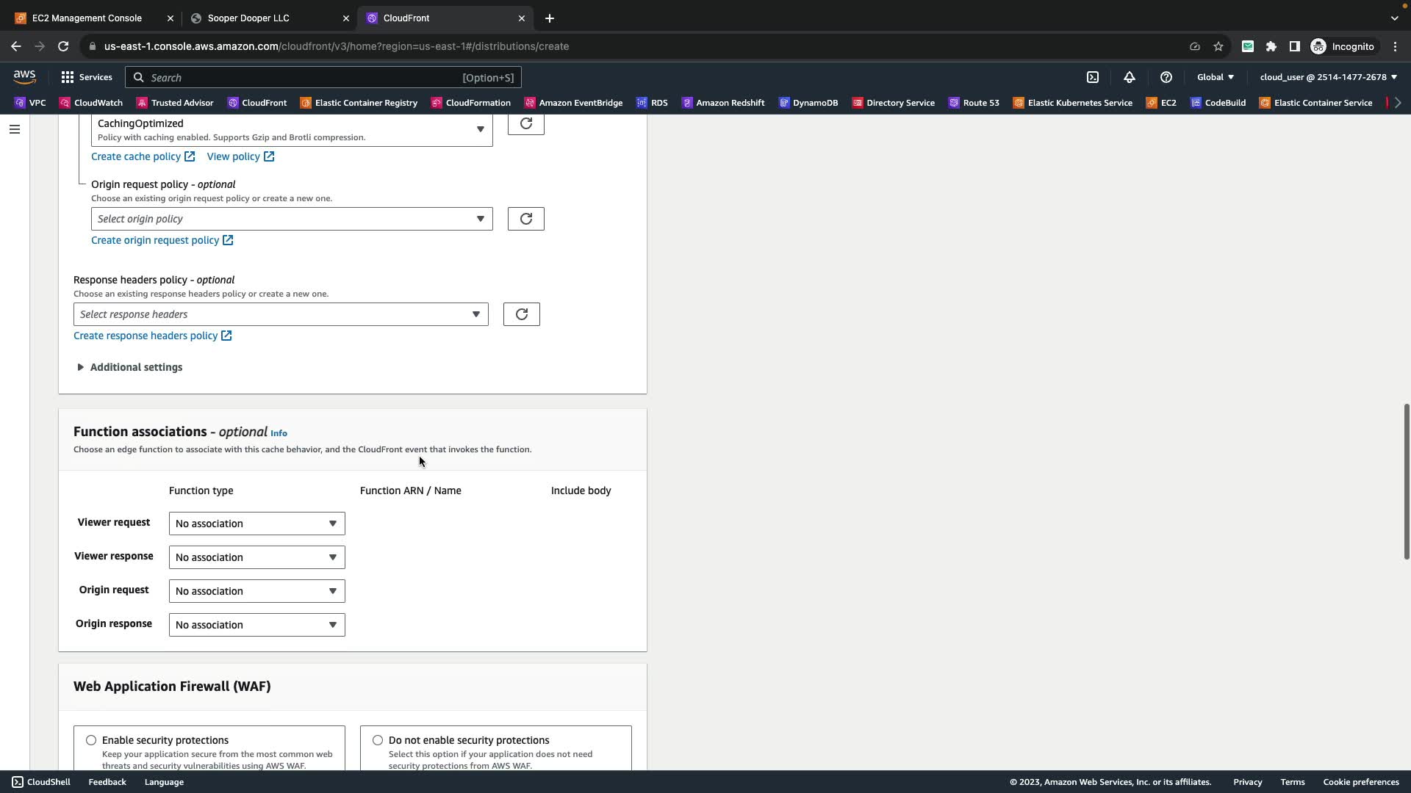1411x793 pixels.
Task: Open Viewer request function type dropdown
Action: click(256, 524)
